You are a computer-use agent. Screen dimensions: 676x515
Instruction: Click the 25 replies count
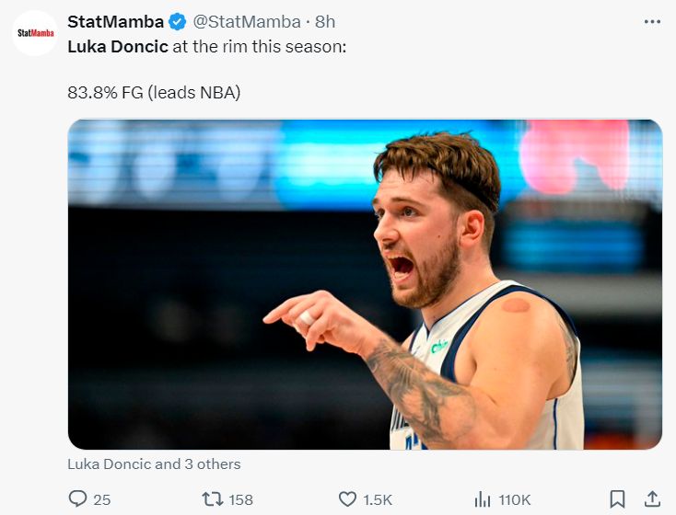point(102,499)
